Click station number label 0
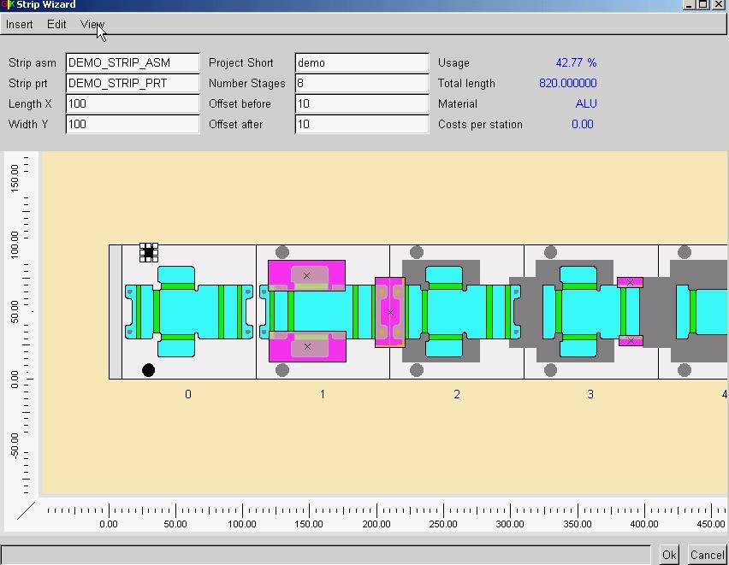 [x=188, y=395]
